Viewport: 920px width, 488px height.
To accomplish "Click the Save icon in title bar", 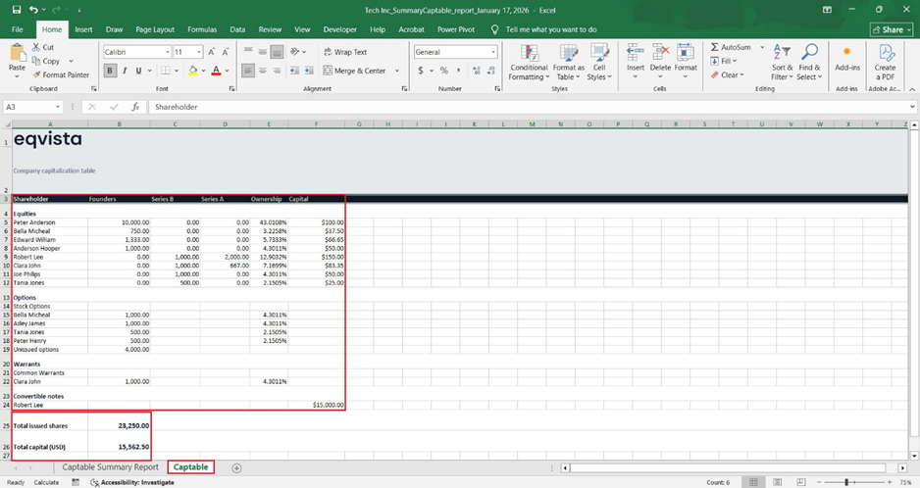I will point(17,10).
